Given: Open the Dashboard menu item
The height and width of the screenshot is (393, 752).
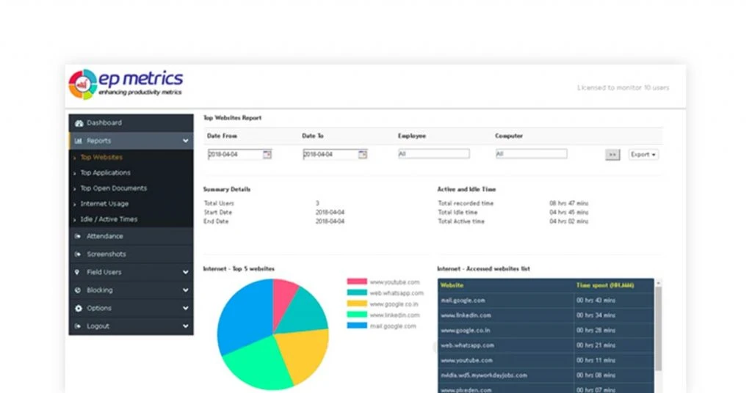Looking at the screenshot, I should 131,123.
